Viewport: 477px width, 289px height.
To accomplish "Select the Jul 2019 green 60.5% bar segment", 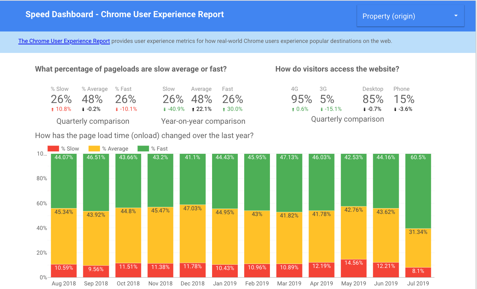I will (x=418, y=191).
